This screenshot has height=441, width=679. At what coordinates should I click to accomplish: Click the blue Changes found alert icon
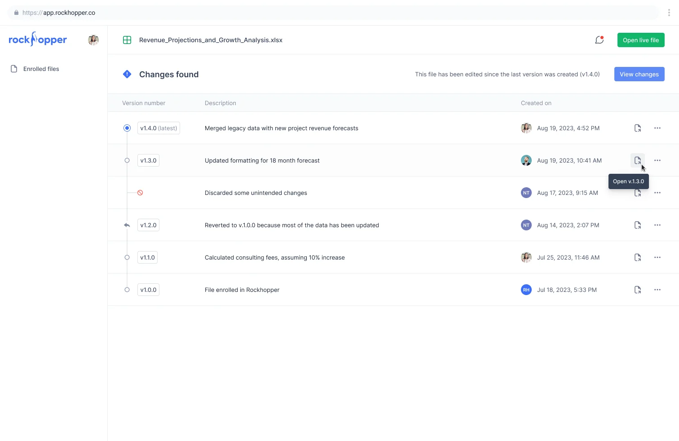[x=127, y=74]
